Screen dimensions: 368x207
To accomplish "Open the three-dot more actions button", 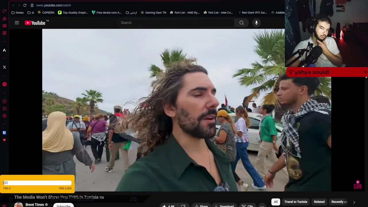I will coord(262,206).
